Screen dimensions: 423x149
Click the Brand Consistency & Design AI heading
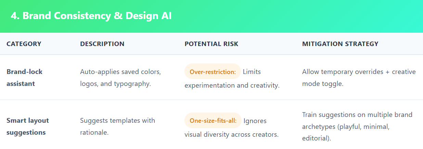click(91, 16)
